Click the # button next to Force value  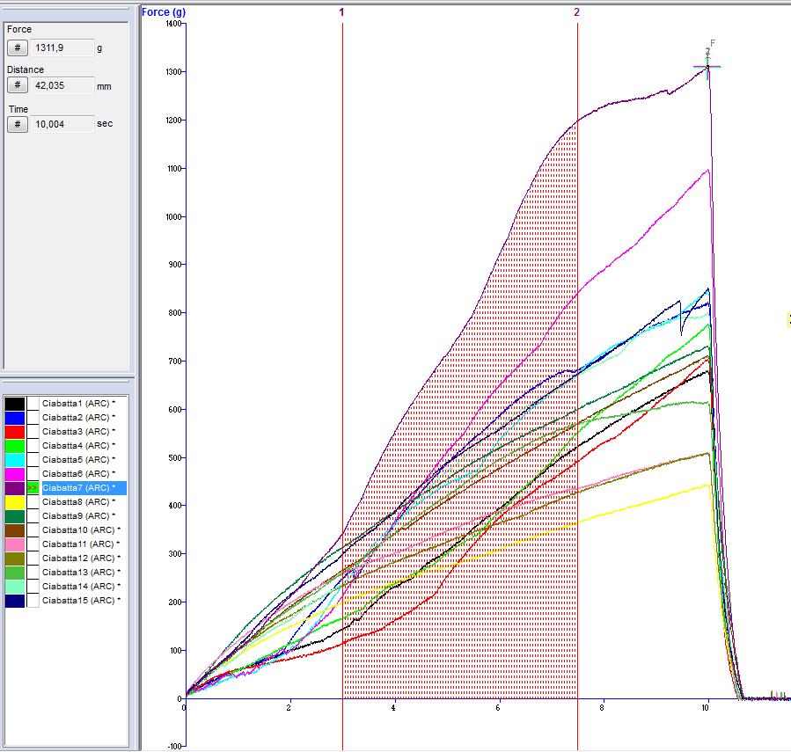tap(17, 47)
